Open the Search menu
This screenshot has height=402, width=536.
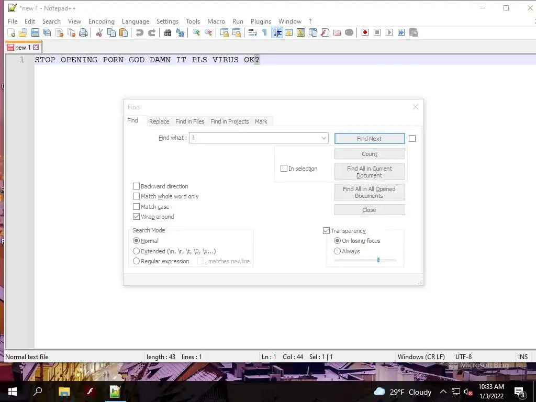tap(51, 21)
